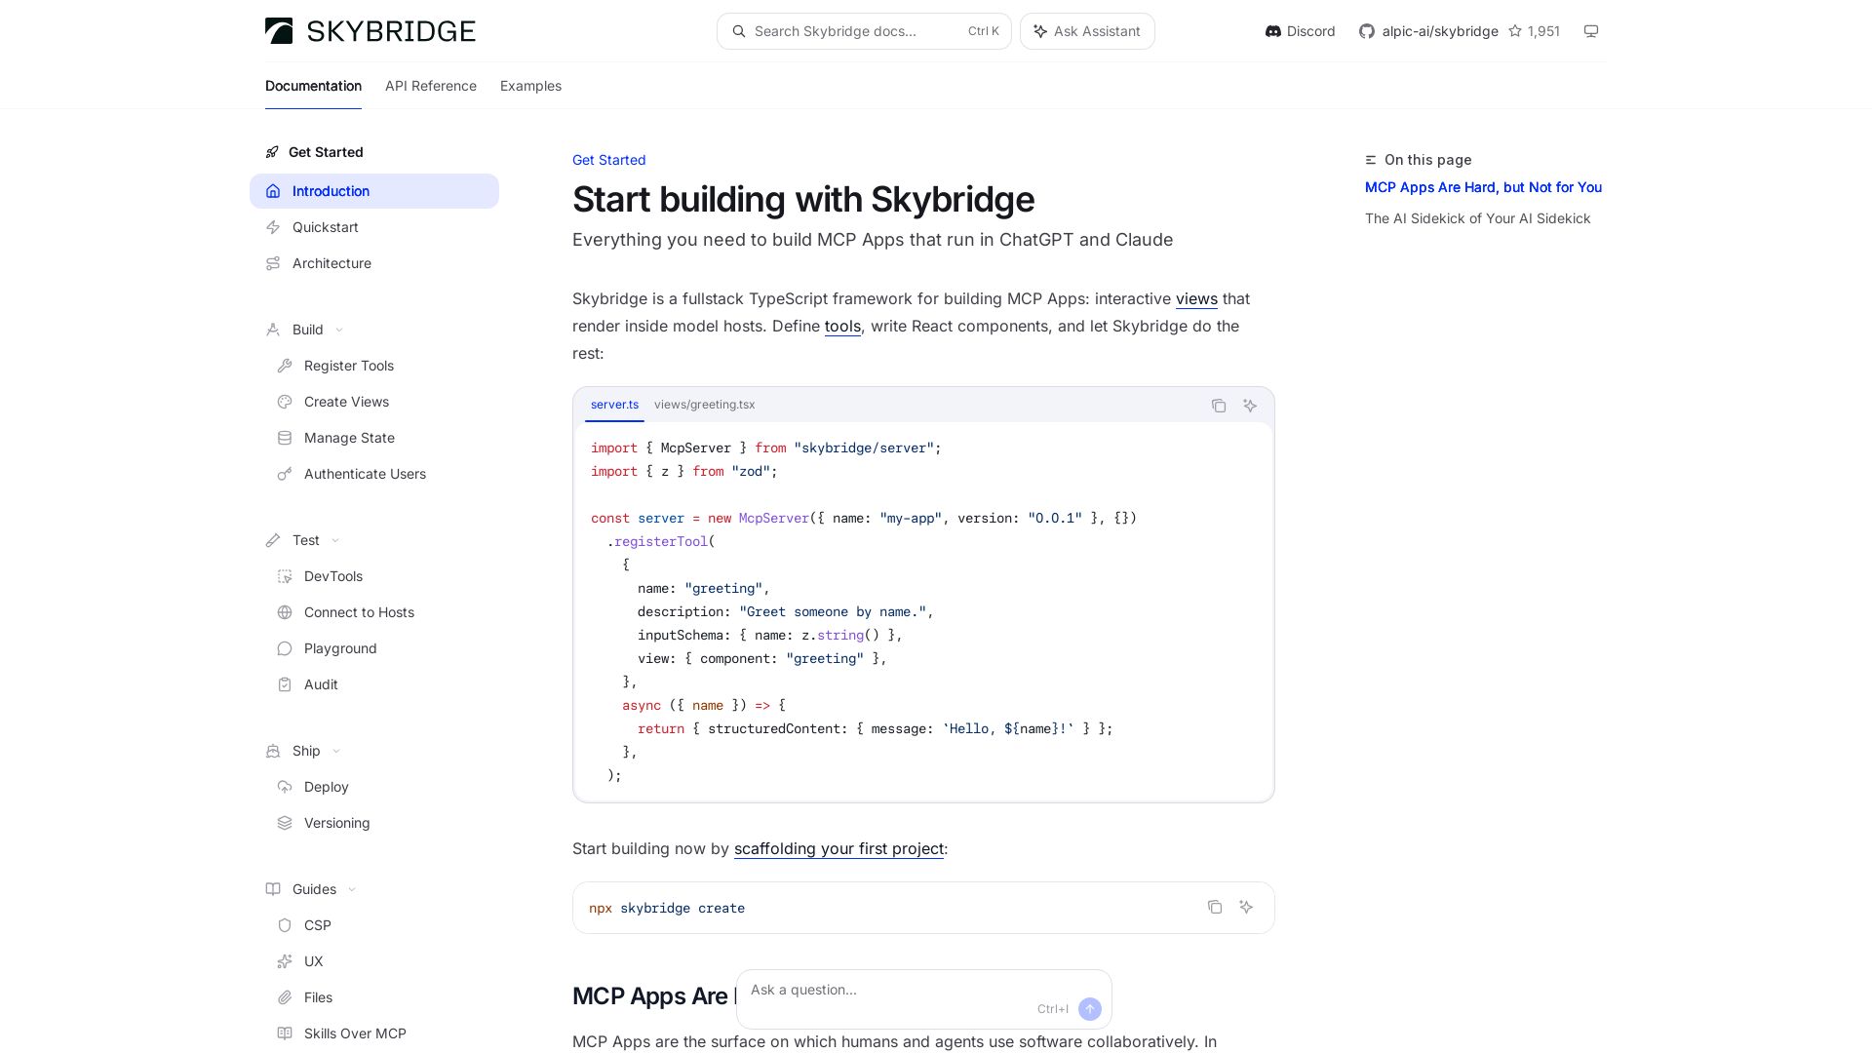Click the SKYBRIDGE wordmark
Viewport: 1872px width, 1053px height.
[x=391, y=31]
